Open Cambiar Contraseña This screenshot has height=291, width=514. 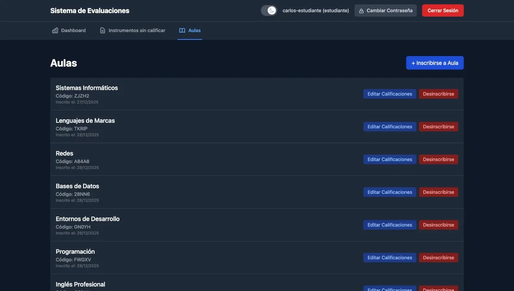[x=385, y=9]
